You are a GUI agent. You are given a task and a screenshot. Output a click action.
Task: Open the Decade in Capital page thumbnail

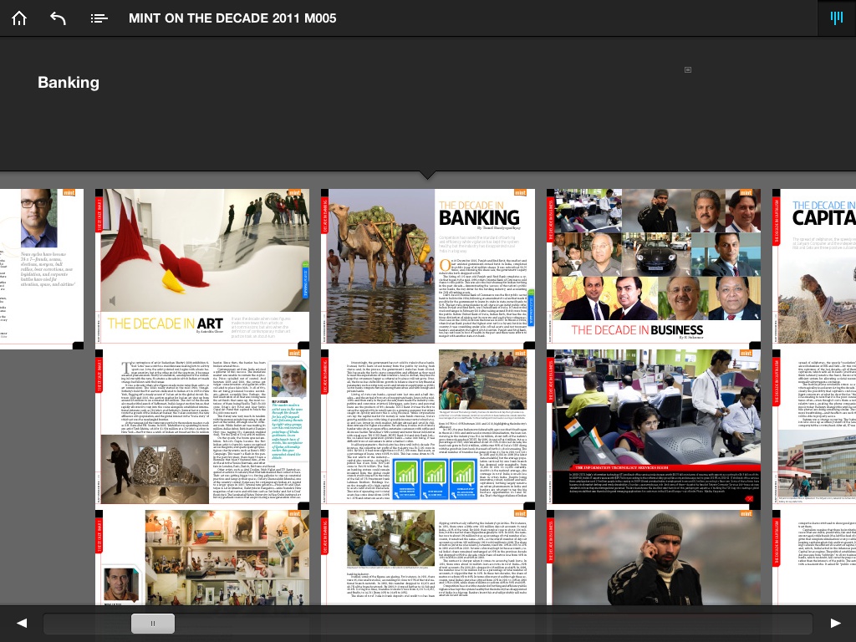(814, 266)
